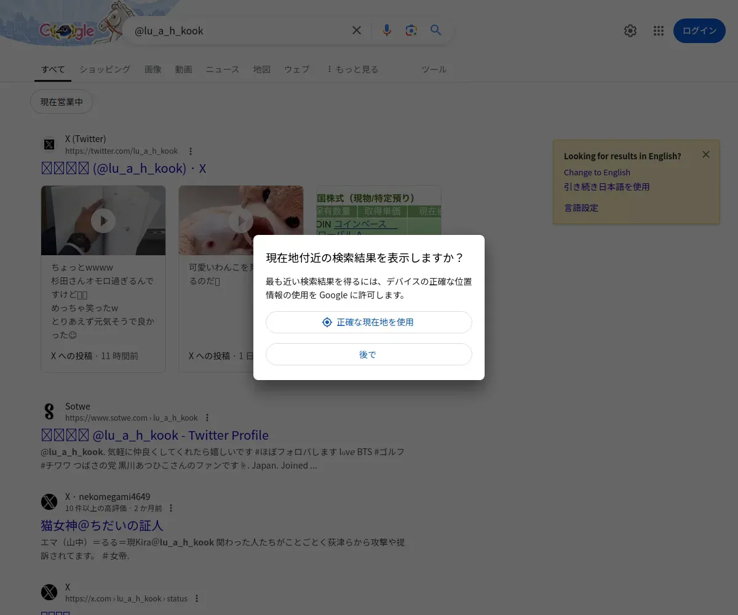Click the 可愛いわんこ post text
Screen dimensions: 738x615
221,274
